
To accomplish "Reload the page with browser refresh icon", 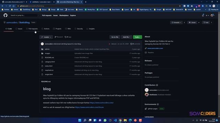I will 10,6.
